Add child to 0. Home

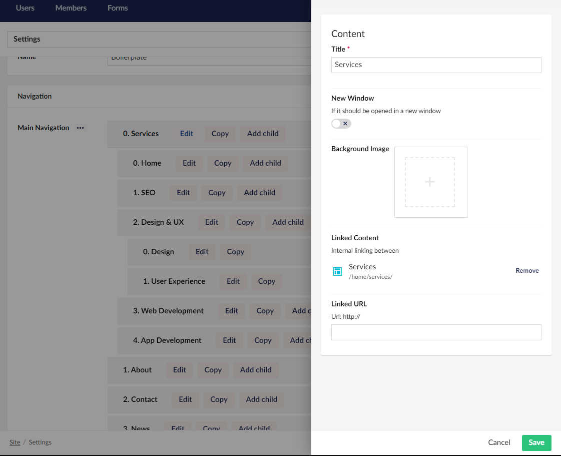click(x=265, y=163)
